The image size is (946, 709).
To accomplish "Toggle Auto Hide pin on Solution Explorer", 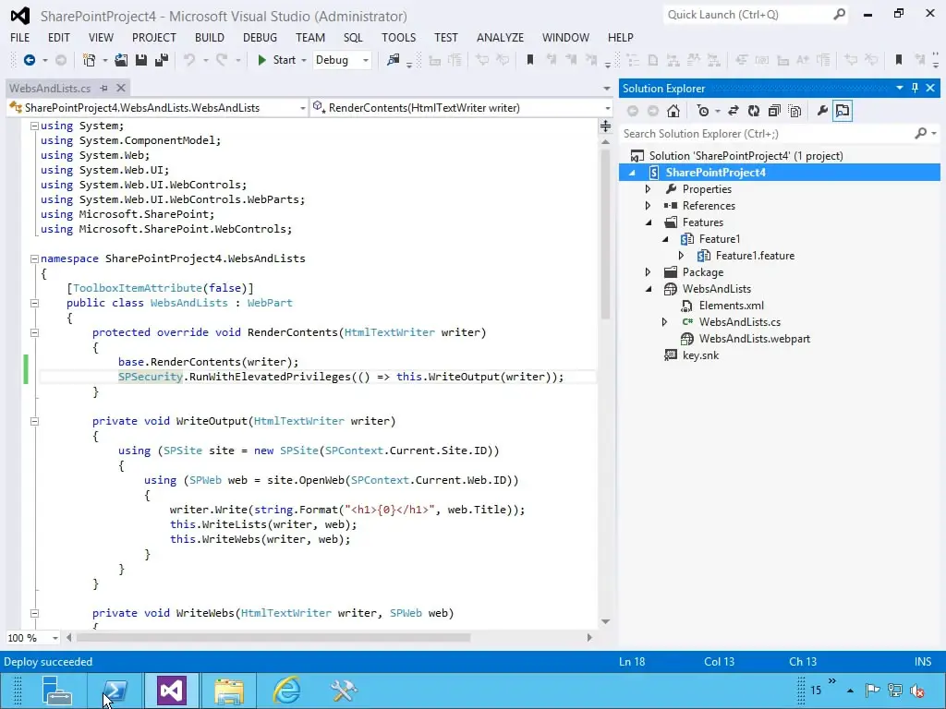I will tap(915, 88).
